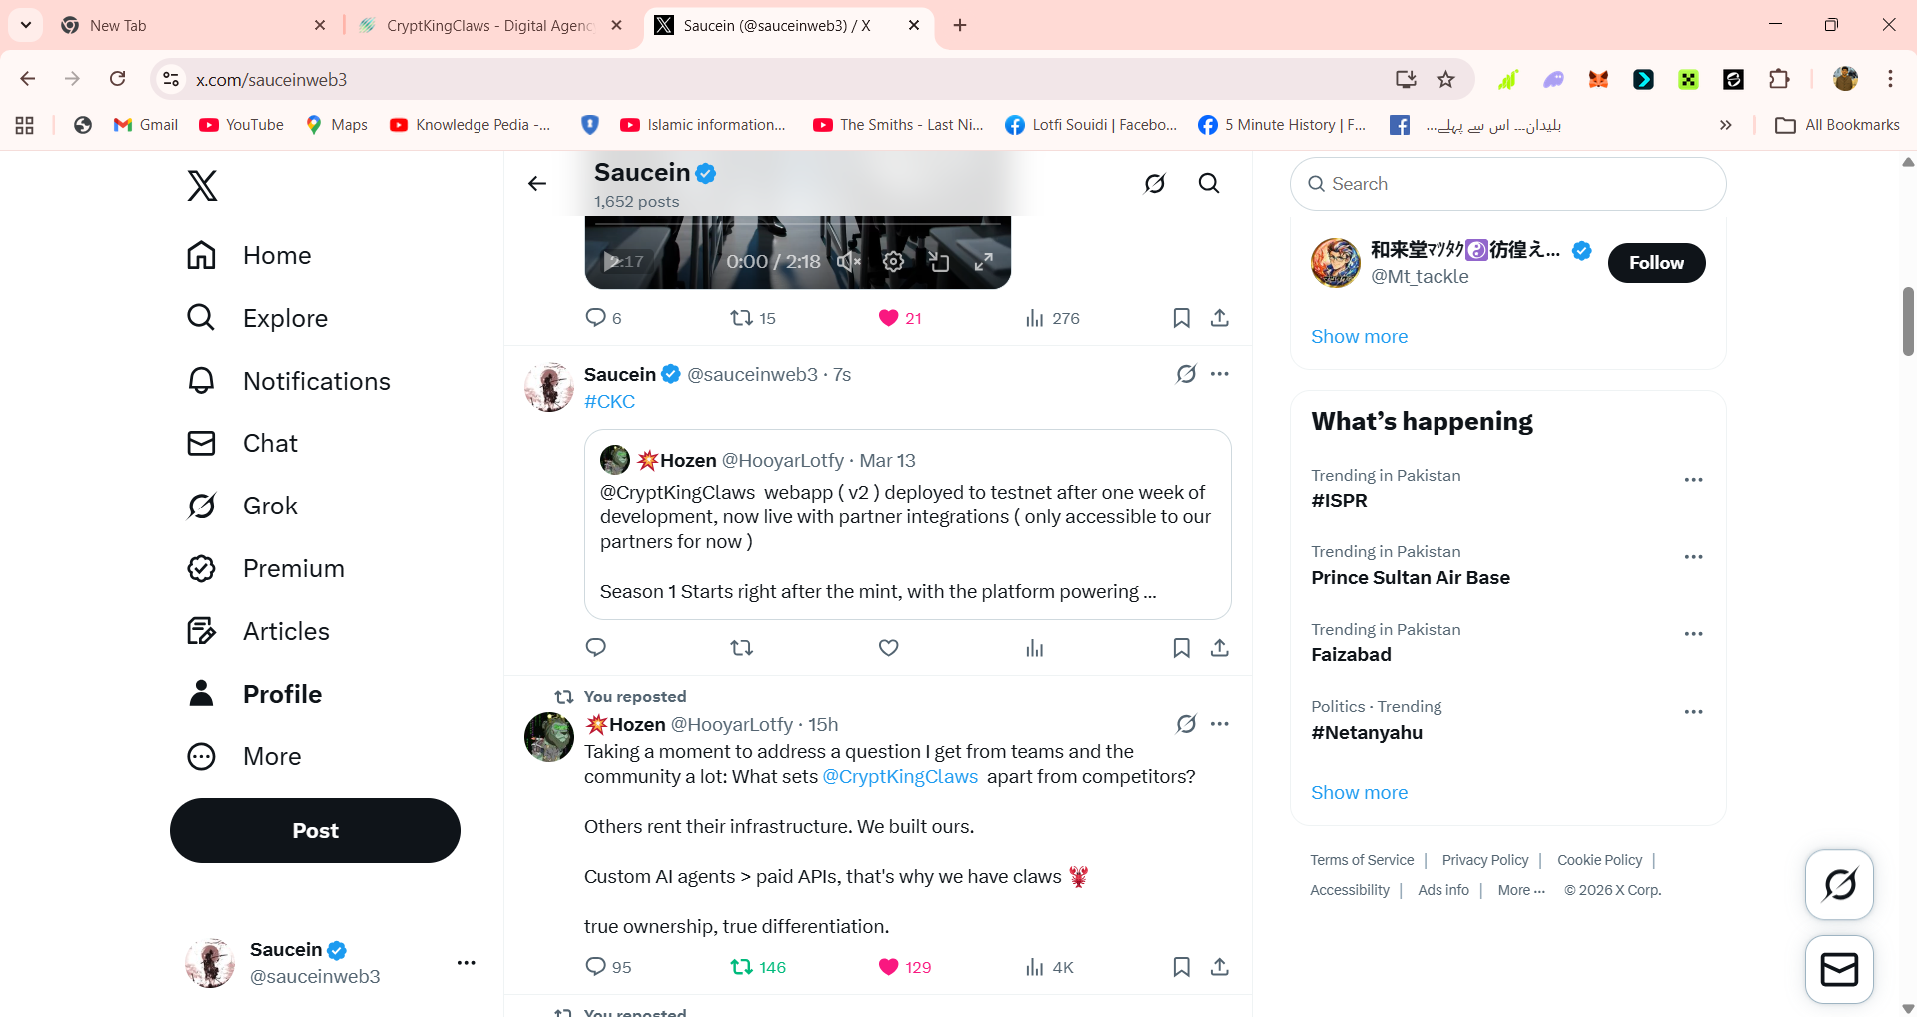The width and height of the screenshot is (1917, 1017).
Task: Open options for the #ISPR trend
Action: pos(1693,480)
